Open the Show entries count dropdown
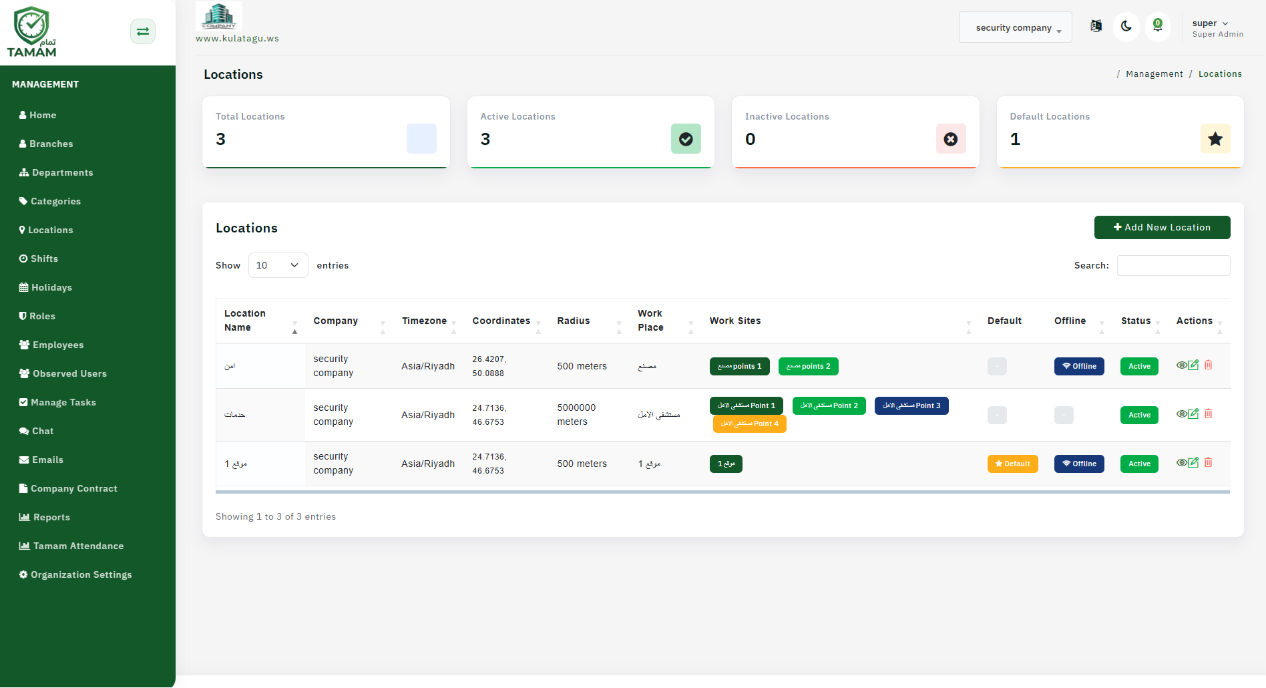The width and height of the screenshot is (1266, 688). click(x=278, y=265)
